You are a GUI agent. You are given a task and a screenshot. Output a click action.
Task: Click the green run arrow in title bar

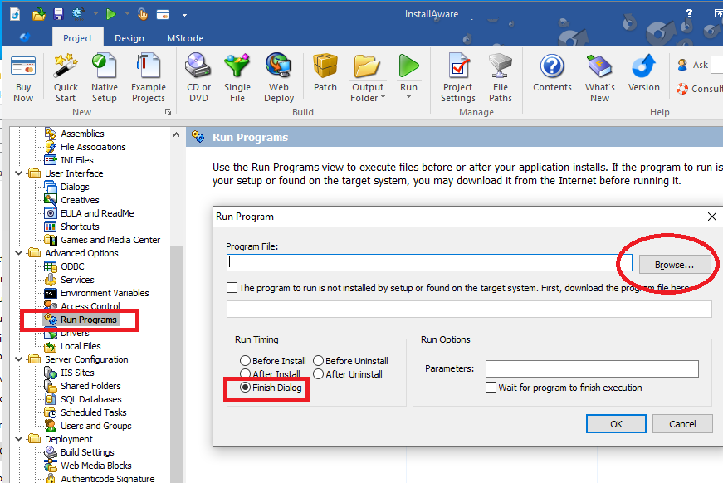[x=110, y=14]
